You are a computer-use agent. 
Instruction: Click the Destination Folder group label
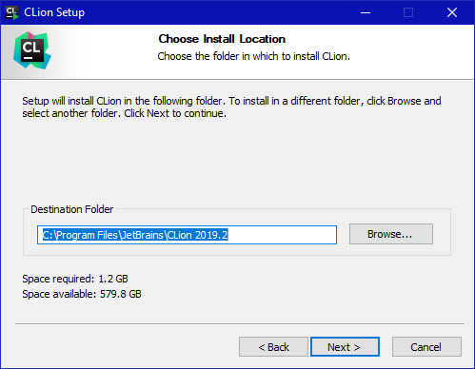tap(72, 209)
